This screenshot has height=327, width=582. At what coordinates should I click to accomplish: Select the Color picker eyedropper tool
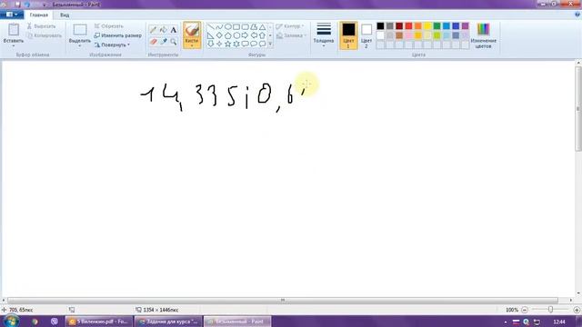click(x=164, y=42)
